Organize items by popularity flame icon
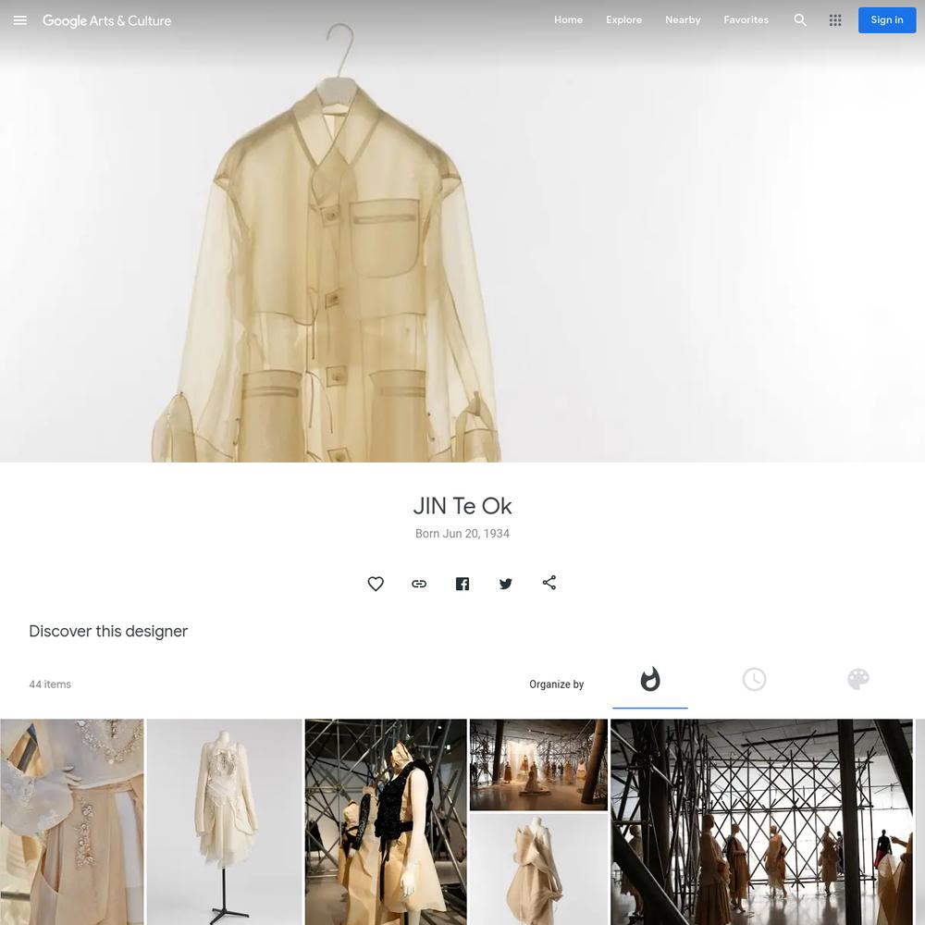The width and height of the screenshot is (925, 925). coord(650,680)
